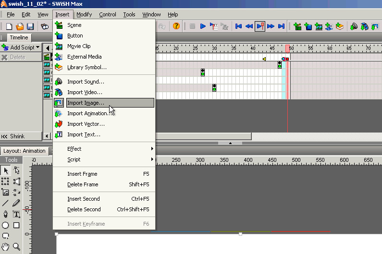Open the Add Script dropdown
The height and width of the screenshot is (254, 382).
21,48
